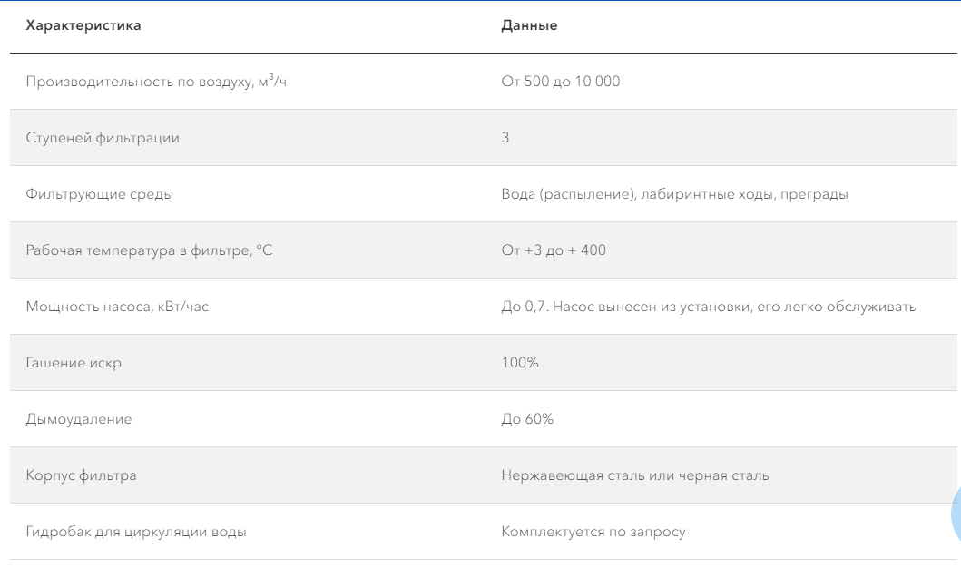Click the Комплектуется по запросу value
Image resolution: width=961 pixels, height=568 pixels.
[593, 532]
